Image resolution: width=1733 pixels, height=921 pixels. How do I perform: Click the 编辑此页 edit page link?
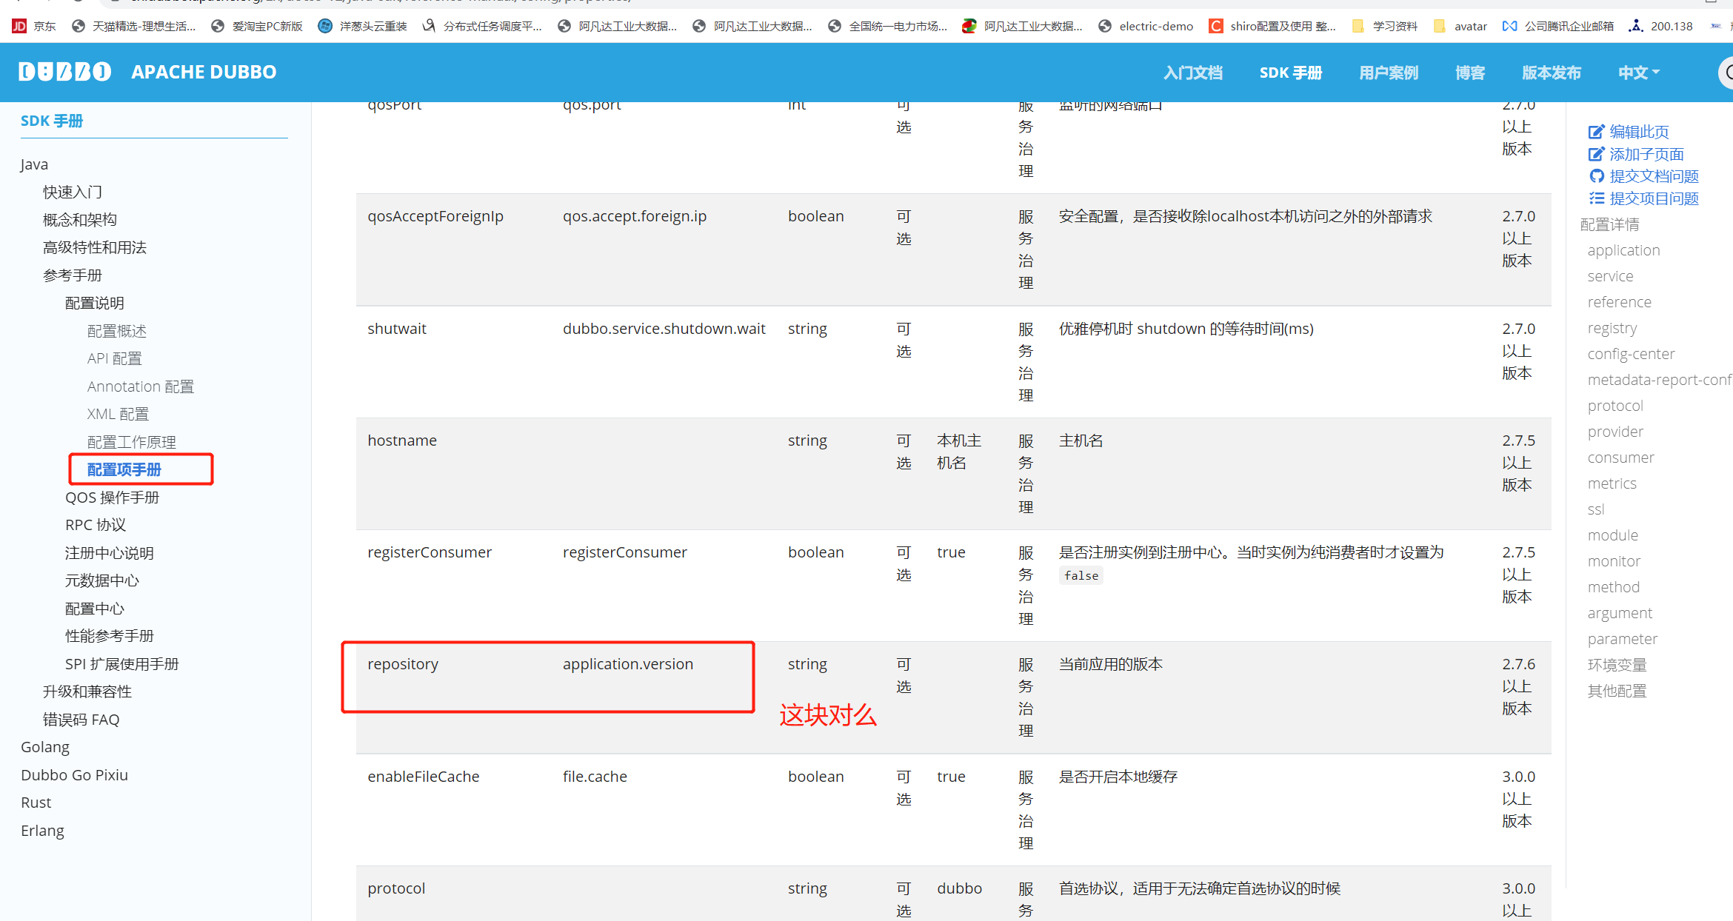point(1629,132)
